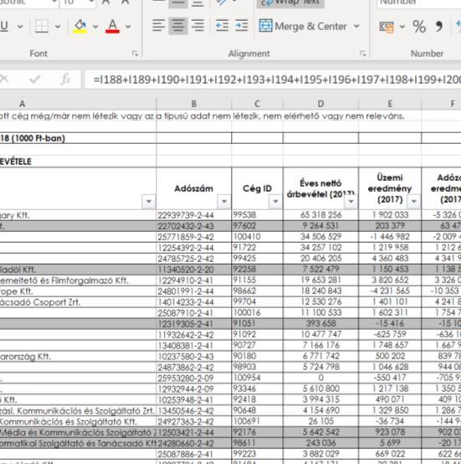Select cell 9 264 531
Viewport: 461px width, 464px height.
click(x=320, y=226)
